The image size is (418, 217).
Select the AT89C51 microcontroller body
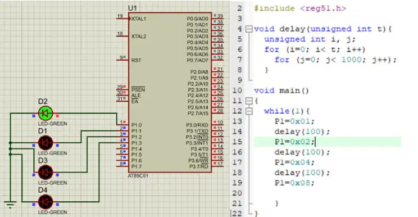pyautogui.click(x=170, y=92)
